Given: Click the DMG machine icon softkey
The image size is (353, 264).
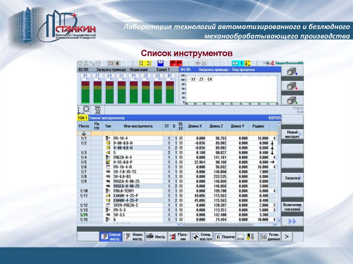Looking at the screenshot, I should [x=247, y=236].
